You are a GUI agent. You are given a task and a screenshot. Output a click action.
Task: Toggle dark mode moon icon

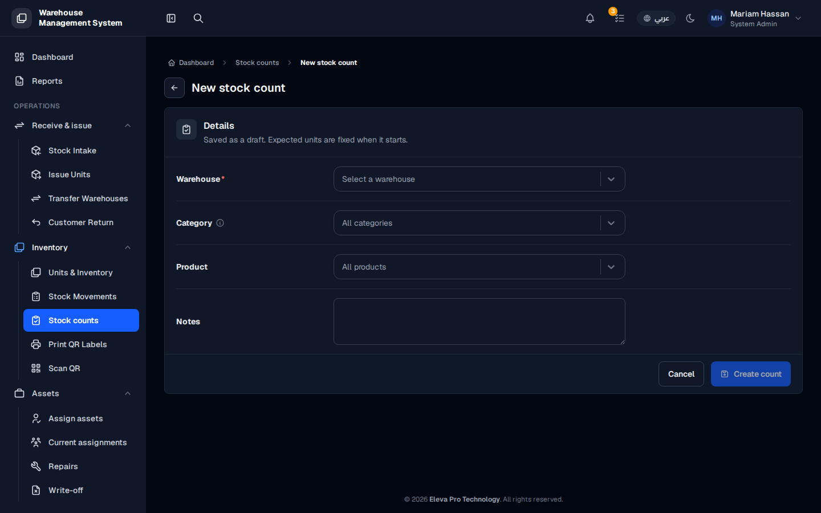[x=690, y=18]
